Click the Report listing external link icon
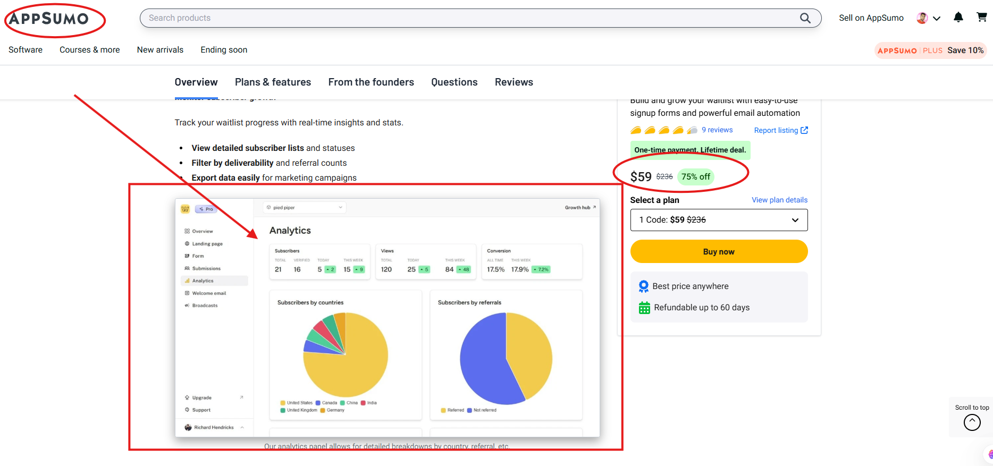993x466 pixels. tap(804, 130)
